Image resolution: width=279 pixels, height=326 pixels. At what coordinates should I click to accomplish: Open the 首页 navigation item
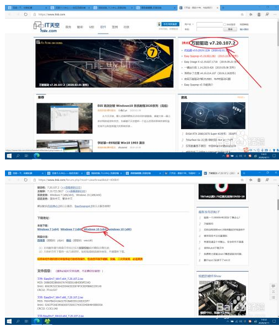68,27
